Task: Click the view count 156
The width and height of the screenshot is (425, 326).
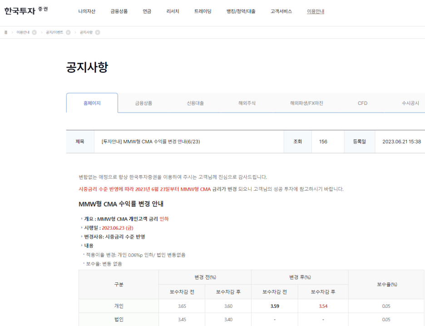Action: click(x=323, y=142)
